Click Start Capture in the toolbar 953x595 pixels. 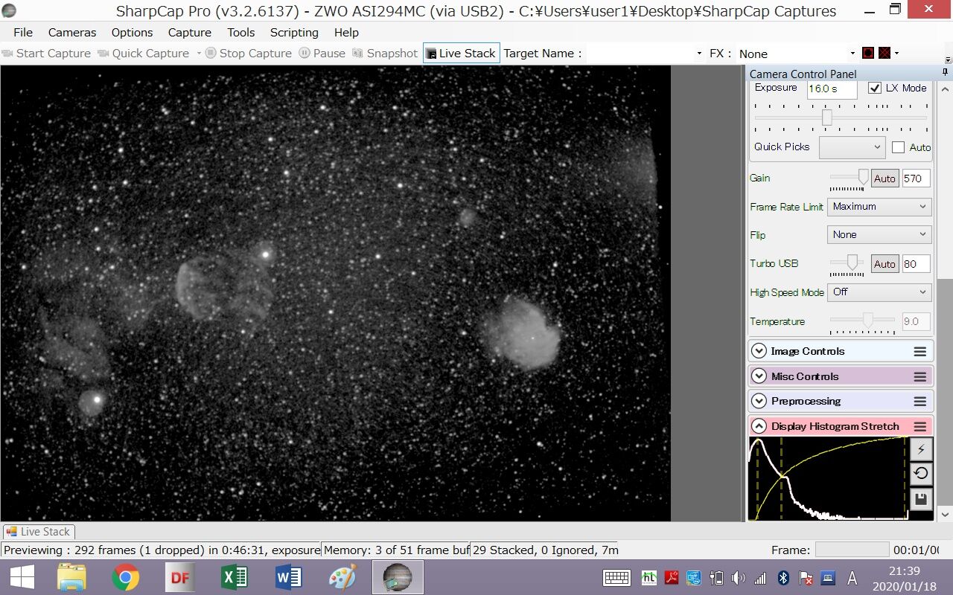[46, 53]
